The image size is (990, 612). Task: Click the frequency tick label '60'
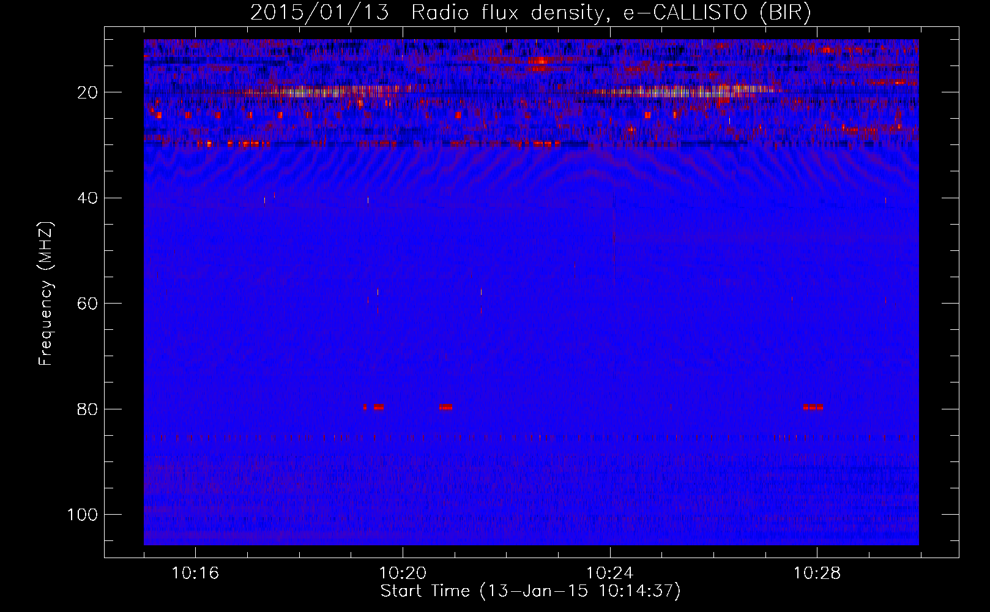(87, 304)
